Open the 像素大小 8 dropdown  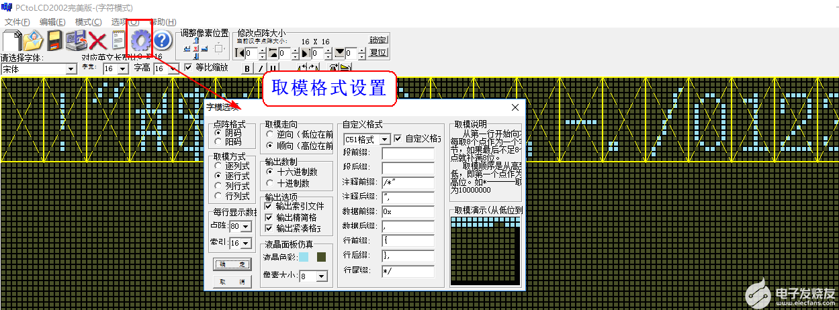click(x=321, y=276)
